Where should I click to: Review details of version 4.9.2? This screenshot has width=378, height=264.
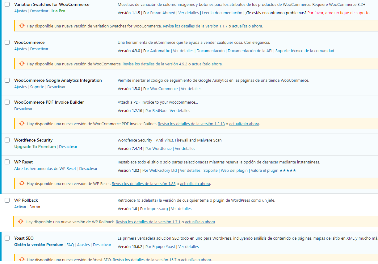pos(155,64)
